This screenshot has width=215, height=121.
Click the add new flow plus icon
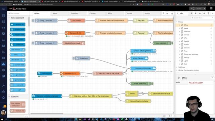(167, 13)
